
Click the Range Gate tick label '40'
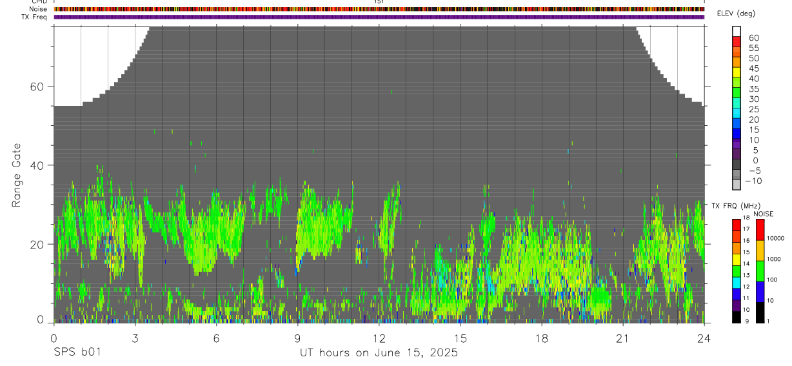pyautogui.click(x=37, y=165)
